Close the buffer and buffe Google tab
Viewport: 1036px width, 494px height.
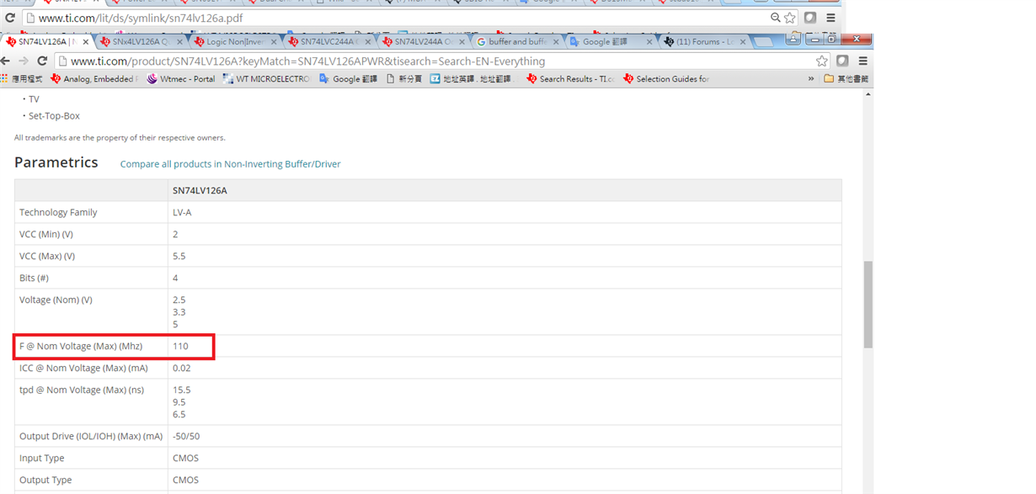pyautogui.click(x=556, y=41)
